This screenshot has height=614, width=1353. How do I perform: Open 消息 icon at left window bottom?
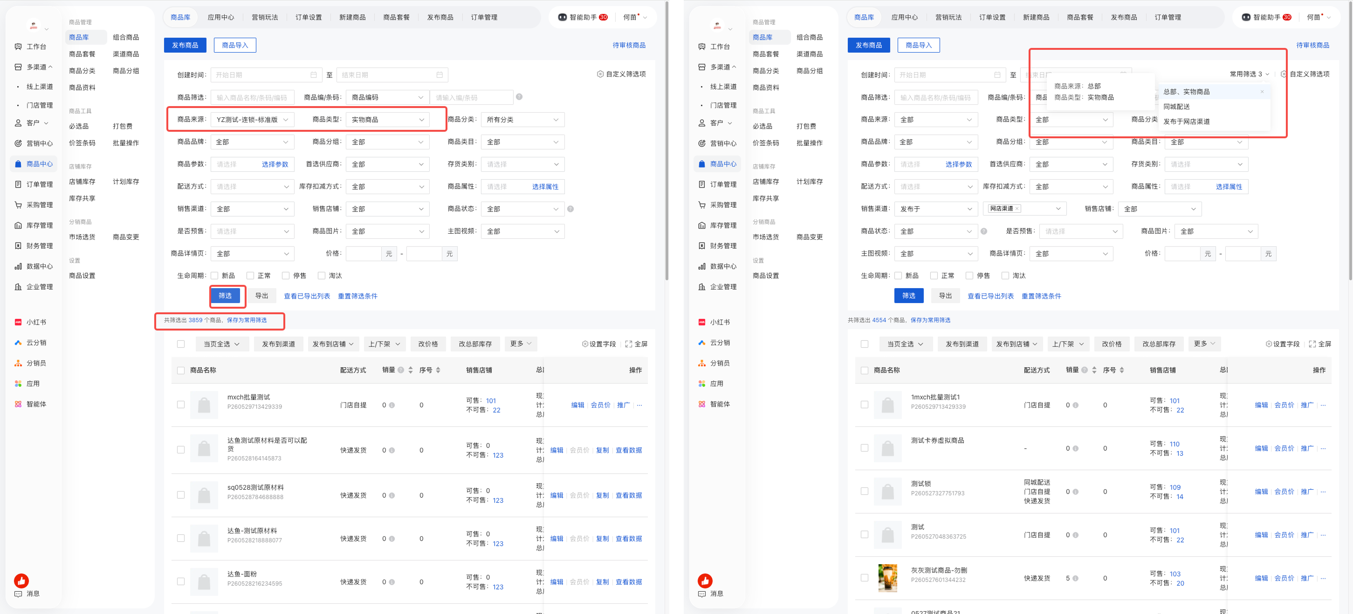[x=18, y=594]
